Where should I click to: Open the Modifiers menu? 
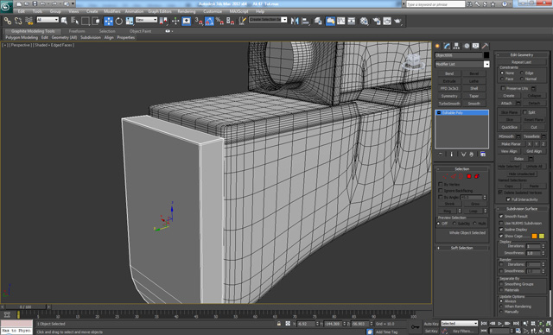tap(112, 11)
